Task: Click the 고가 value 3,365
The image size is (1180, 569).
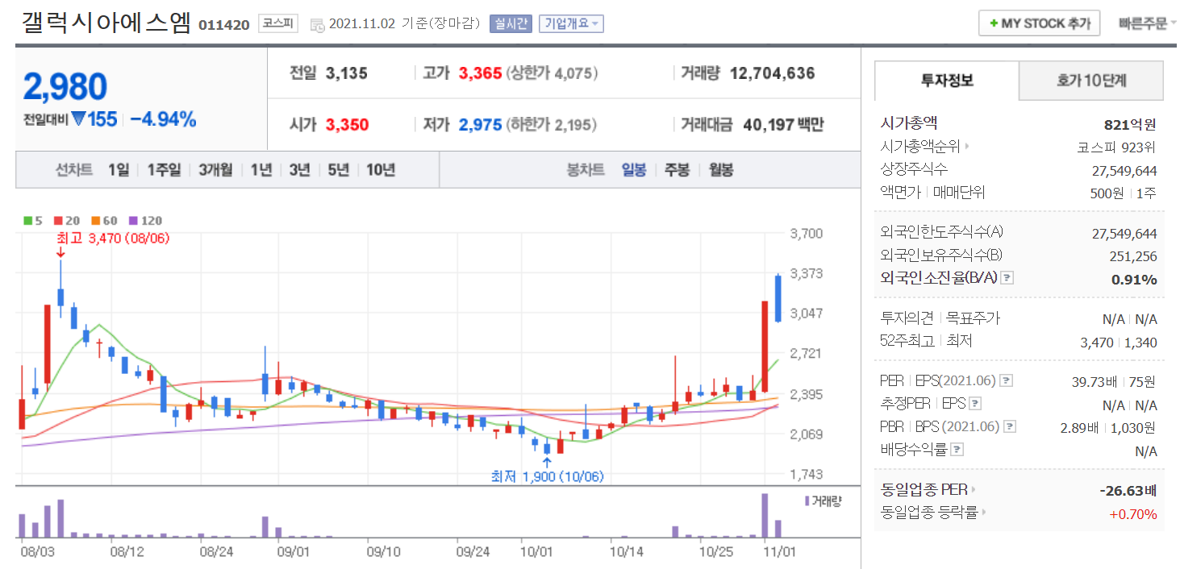Action: point(481,73)
